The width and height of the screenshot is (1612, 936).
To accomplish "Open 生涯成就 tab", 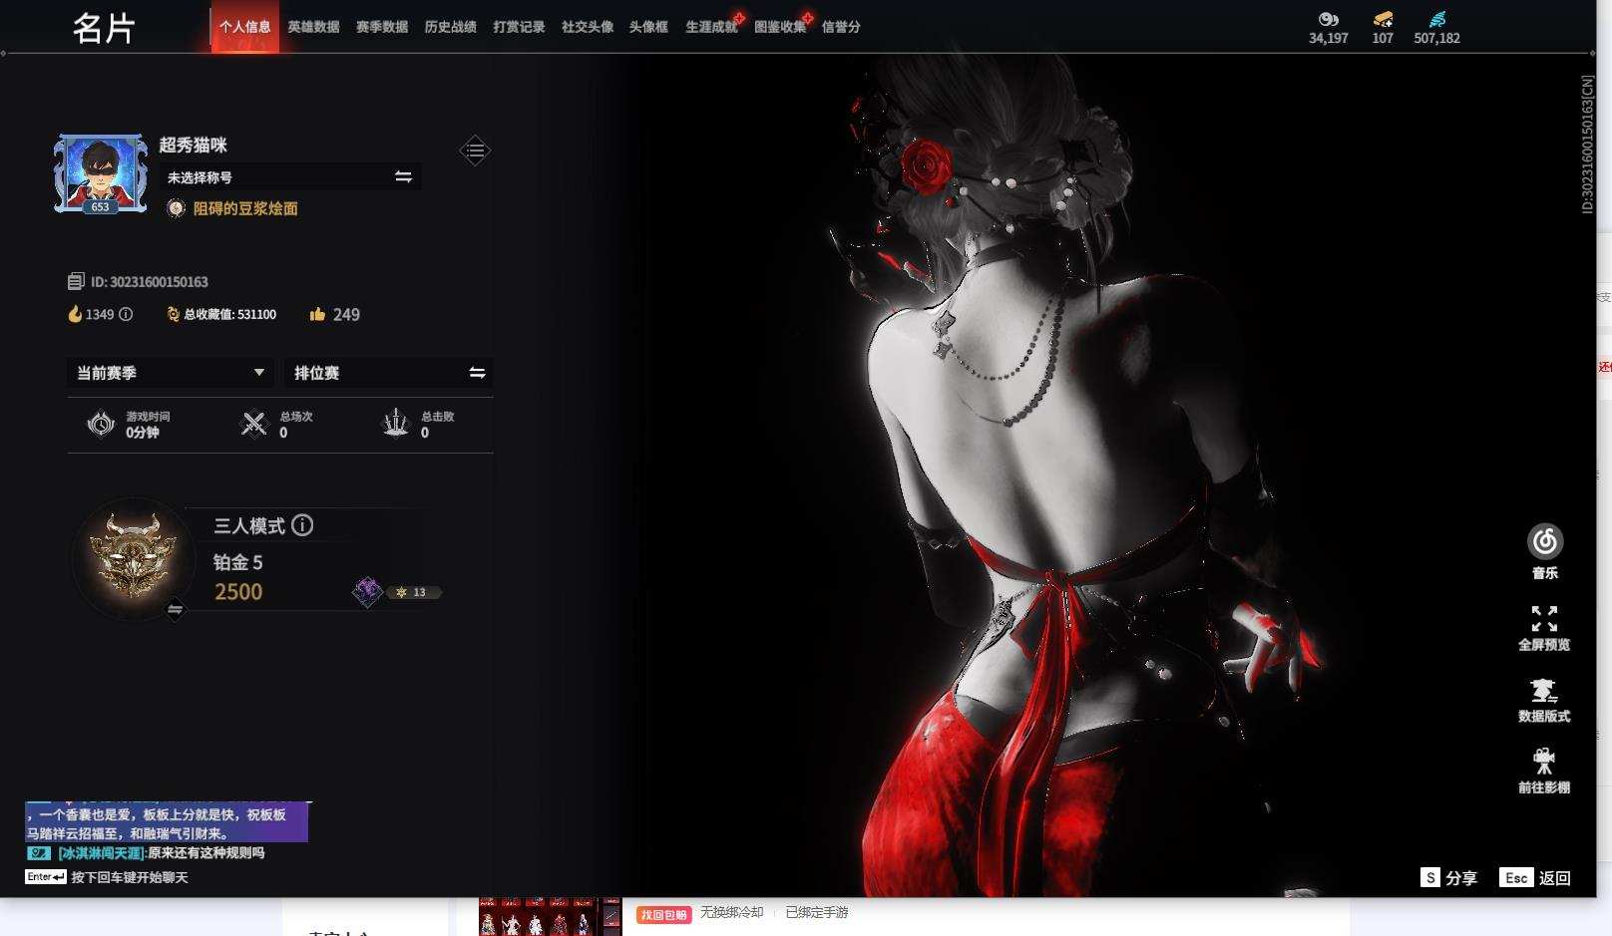I will (711, 27).
